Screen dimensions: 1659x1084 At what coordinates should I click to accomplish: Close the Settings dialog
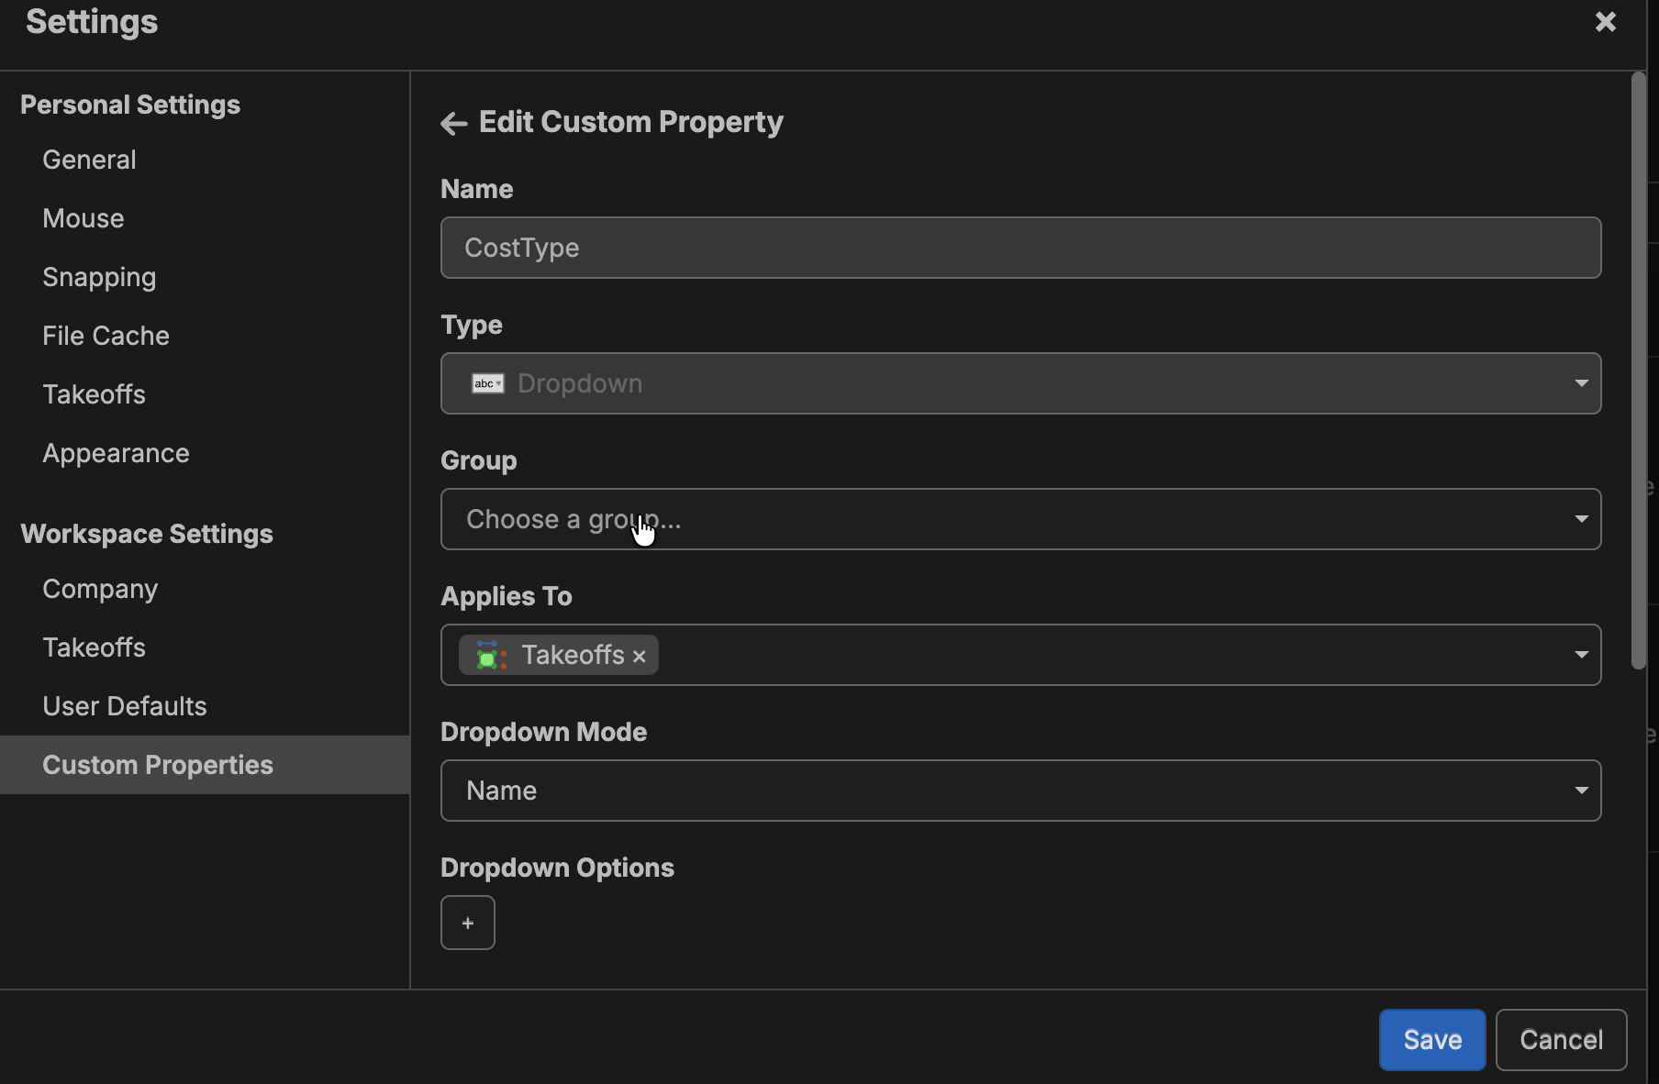1605,22
